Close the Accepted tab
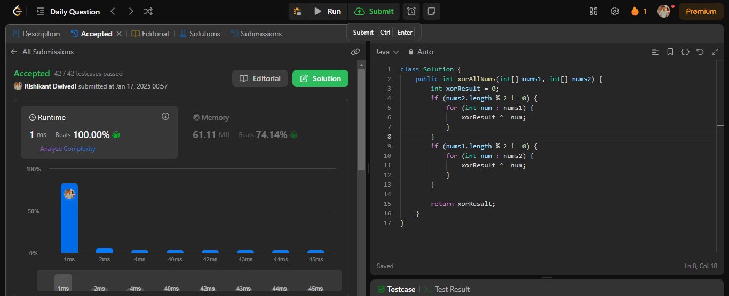Image resolution: width=729 pixels, height=296 pixels. coord(119,34)
